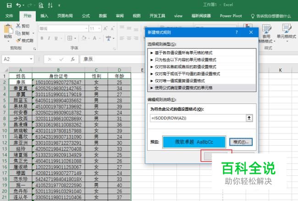298x201 pixels.
Task: Align text left in ribbon
Action: pos(122,38)
